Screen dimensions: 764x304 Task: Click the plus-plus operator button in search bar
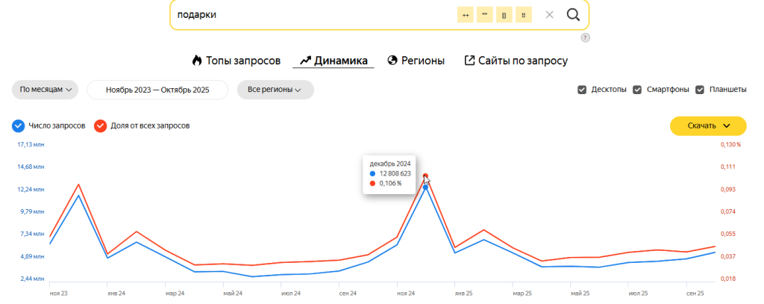click(x=466, y=15)
